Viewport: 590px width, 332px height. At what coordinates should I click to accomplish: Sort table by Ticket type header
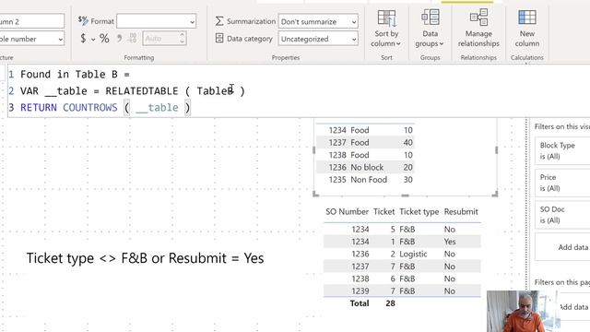(x=419, y=211)
